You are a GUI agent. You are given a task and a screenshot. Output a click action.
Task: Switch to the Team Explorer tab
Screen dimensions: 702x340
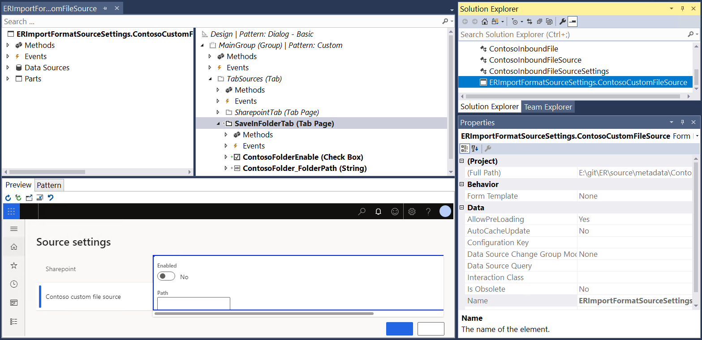[547, 106]
